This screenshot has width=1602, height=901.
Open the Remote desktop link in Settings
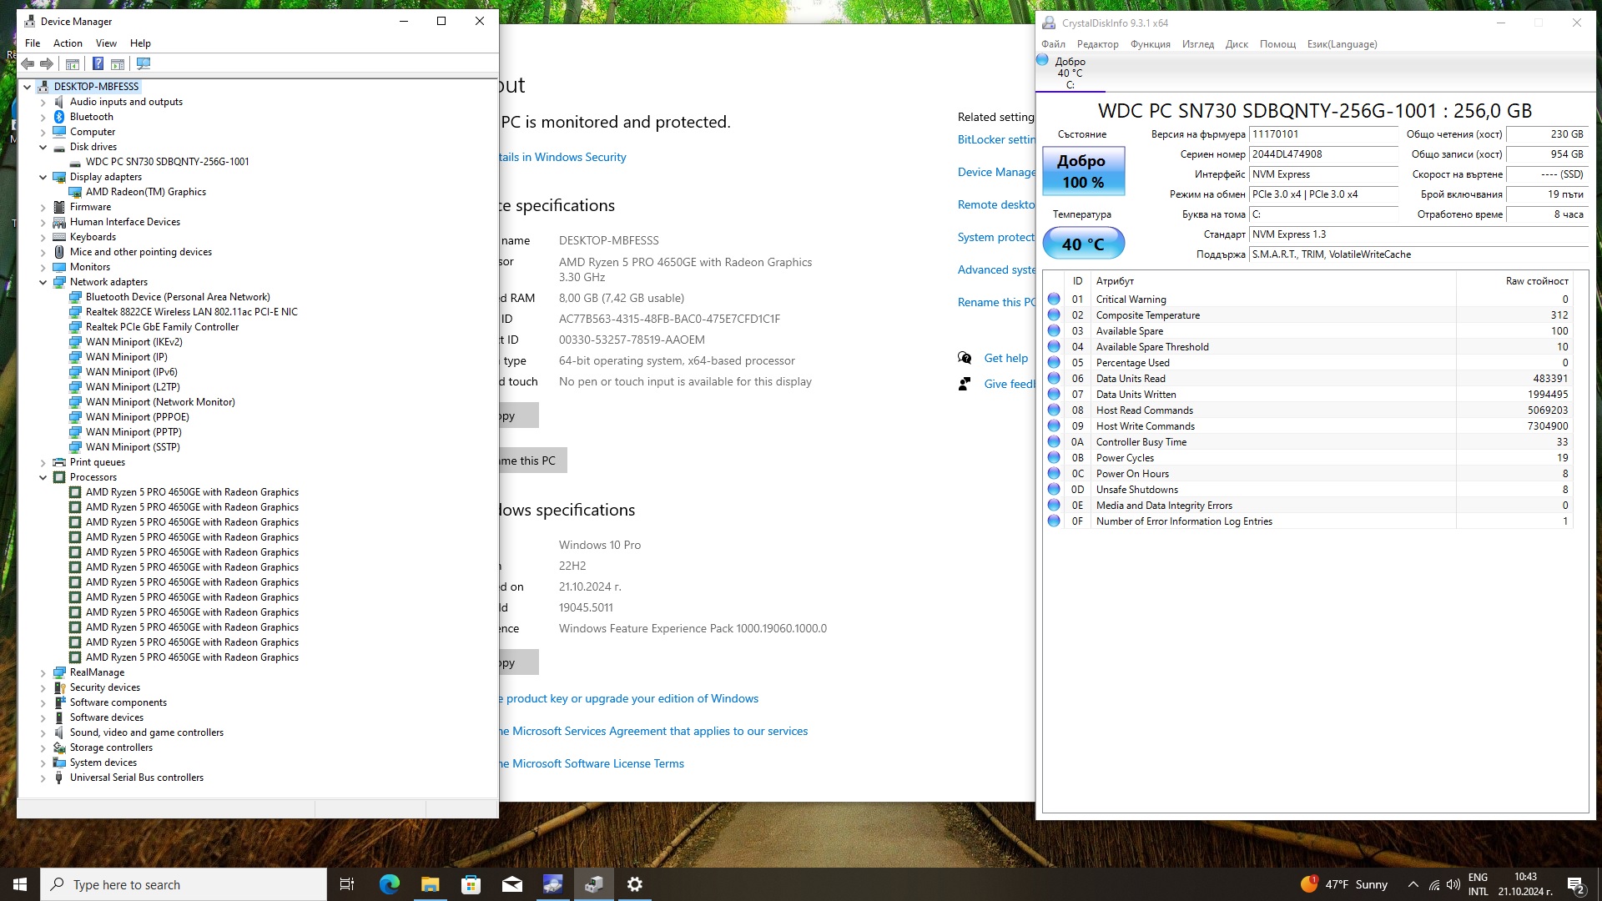pyautogui.click(x=996, y=204)
